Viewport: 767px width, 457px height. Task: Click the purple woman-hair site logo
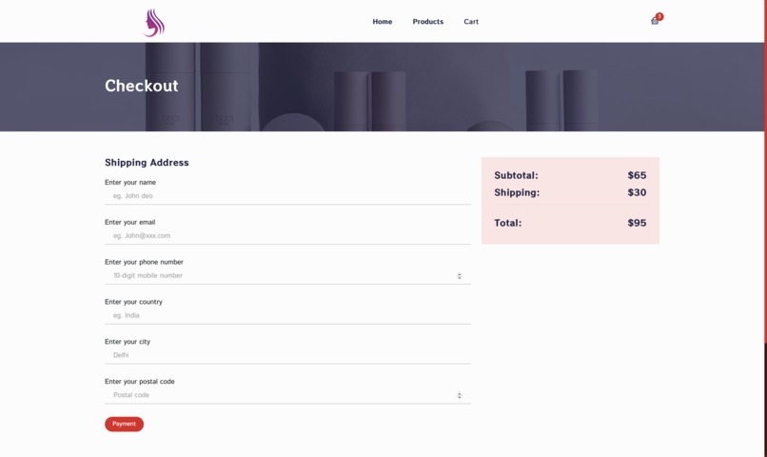154,23
